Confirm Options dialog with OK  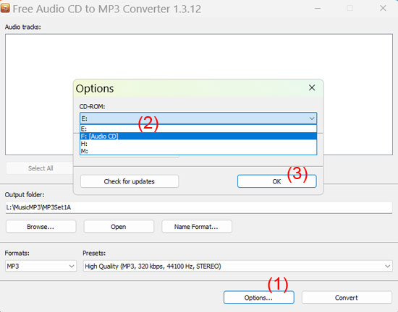pos(276,181)
